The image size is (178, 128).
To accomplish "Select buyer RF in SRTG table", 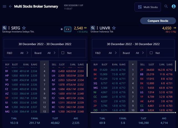I will [7, 71].
